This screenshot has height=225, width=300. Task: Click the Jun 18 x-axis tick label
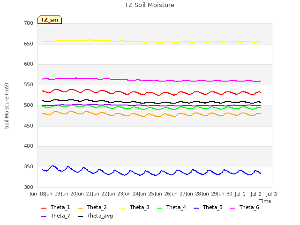click(37, 194)
